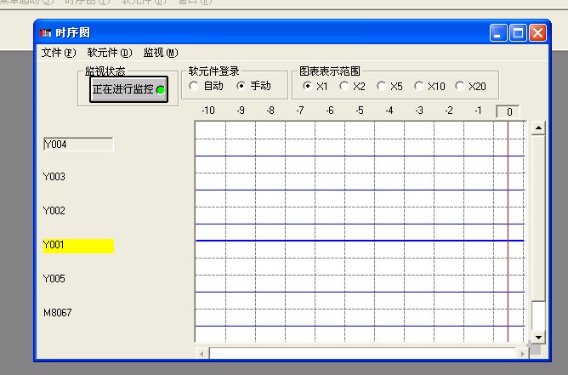Select the 自动 radio button
Image resolution: width=568 pixels, height=375 pixels.
point(195,86)
